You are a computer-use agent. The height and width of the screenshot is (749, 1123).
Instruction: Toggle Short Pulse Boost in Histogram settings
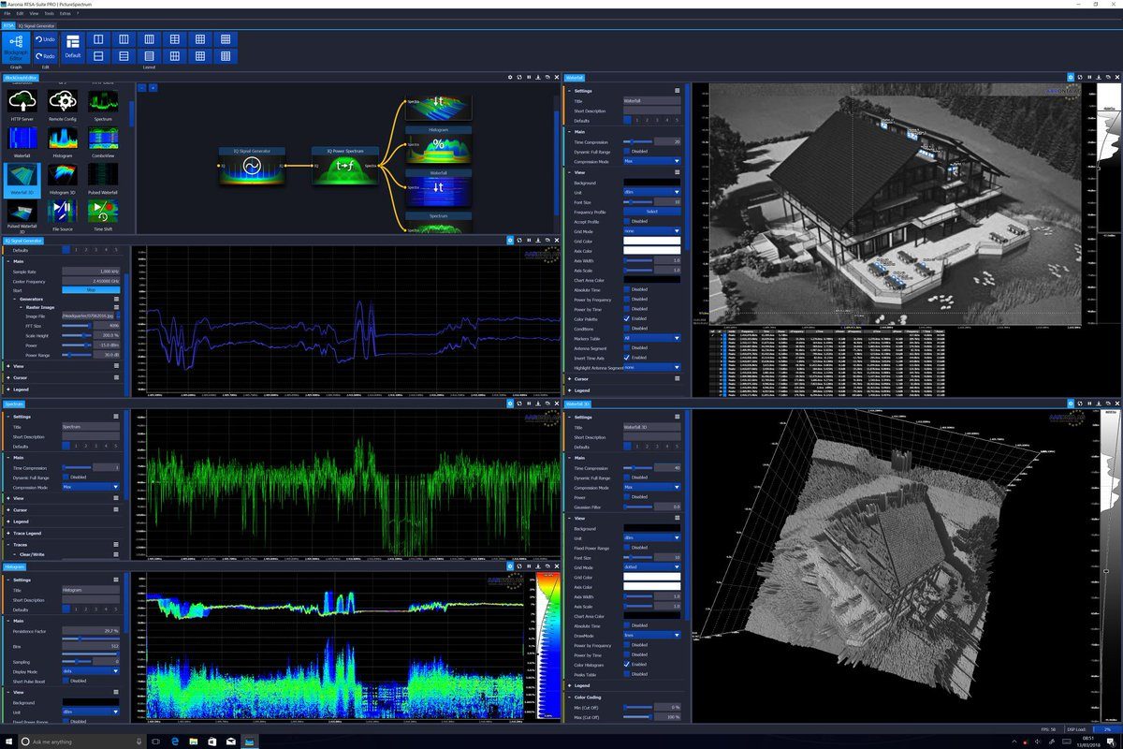[66, 681]
